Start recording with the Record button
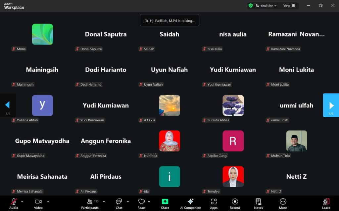This screenshot has width=339, height=211. pyautogui.click(x=235, y=203)
